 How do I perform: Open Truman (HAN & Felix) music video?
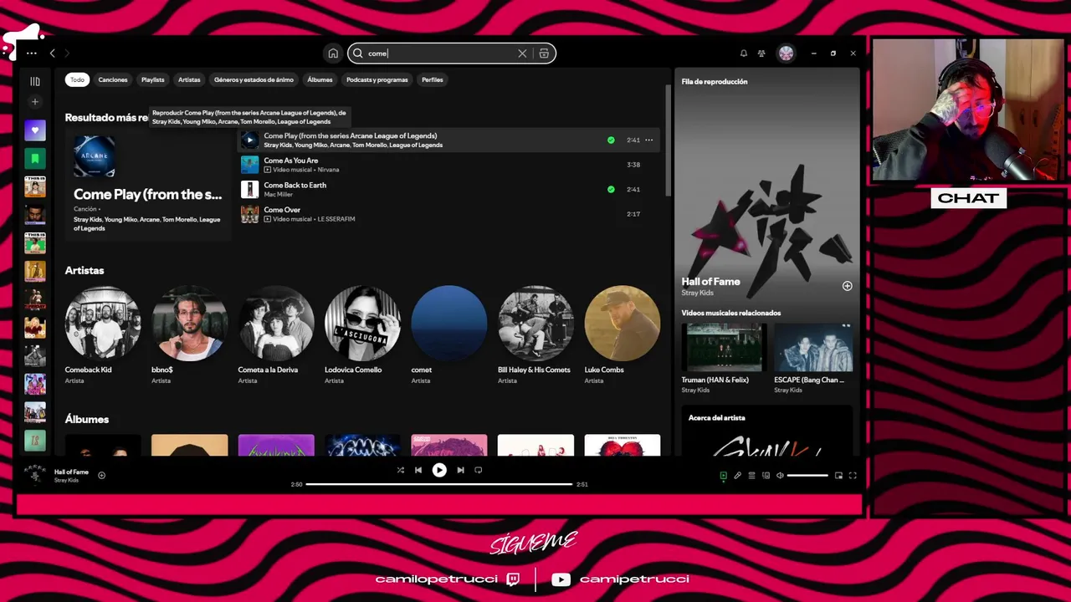point(723,358)
